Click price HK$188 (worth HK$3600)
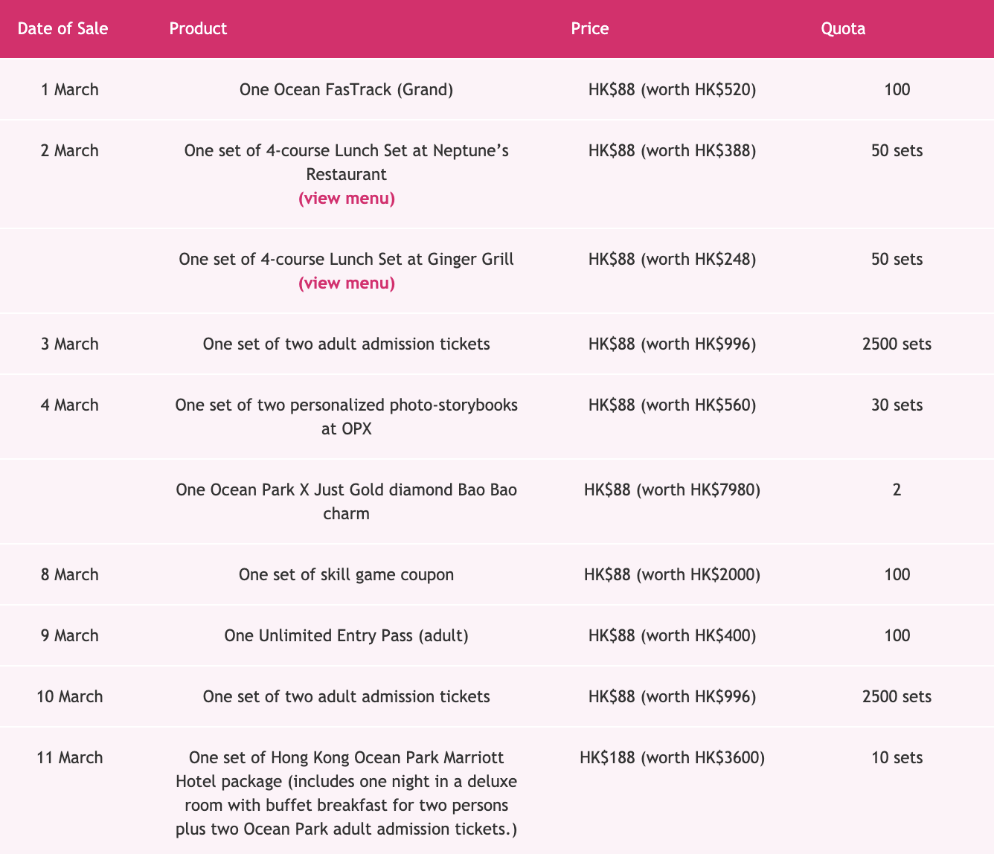 point(673,757)
